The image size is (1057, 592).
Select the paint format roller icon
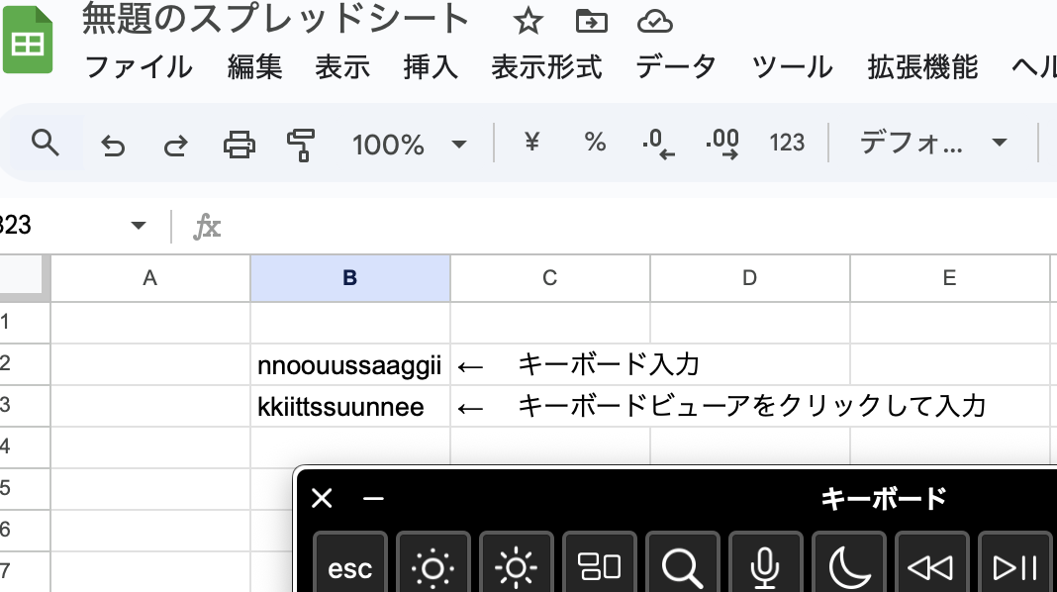pos(300,146)
